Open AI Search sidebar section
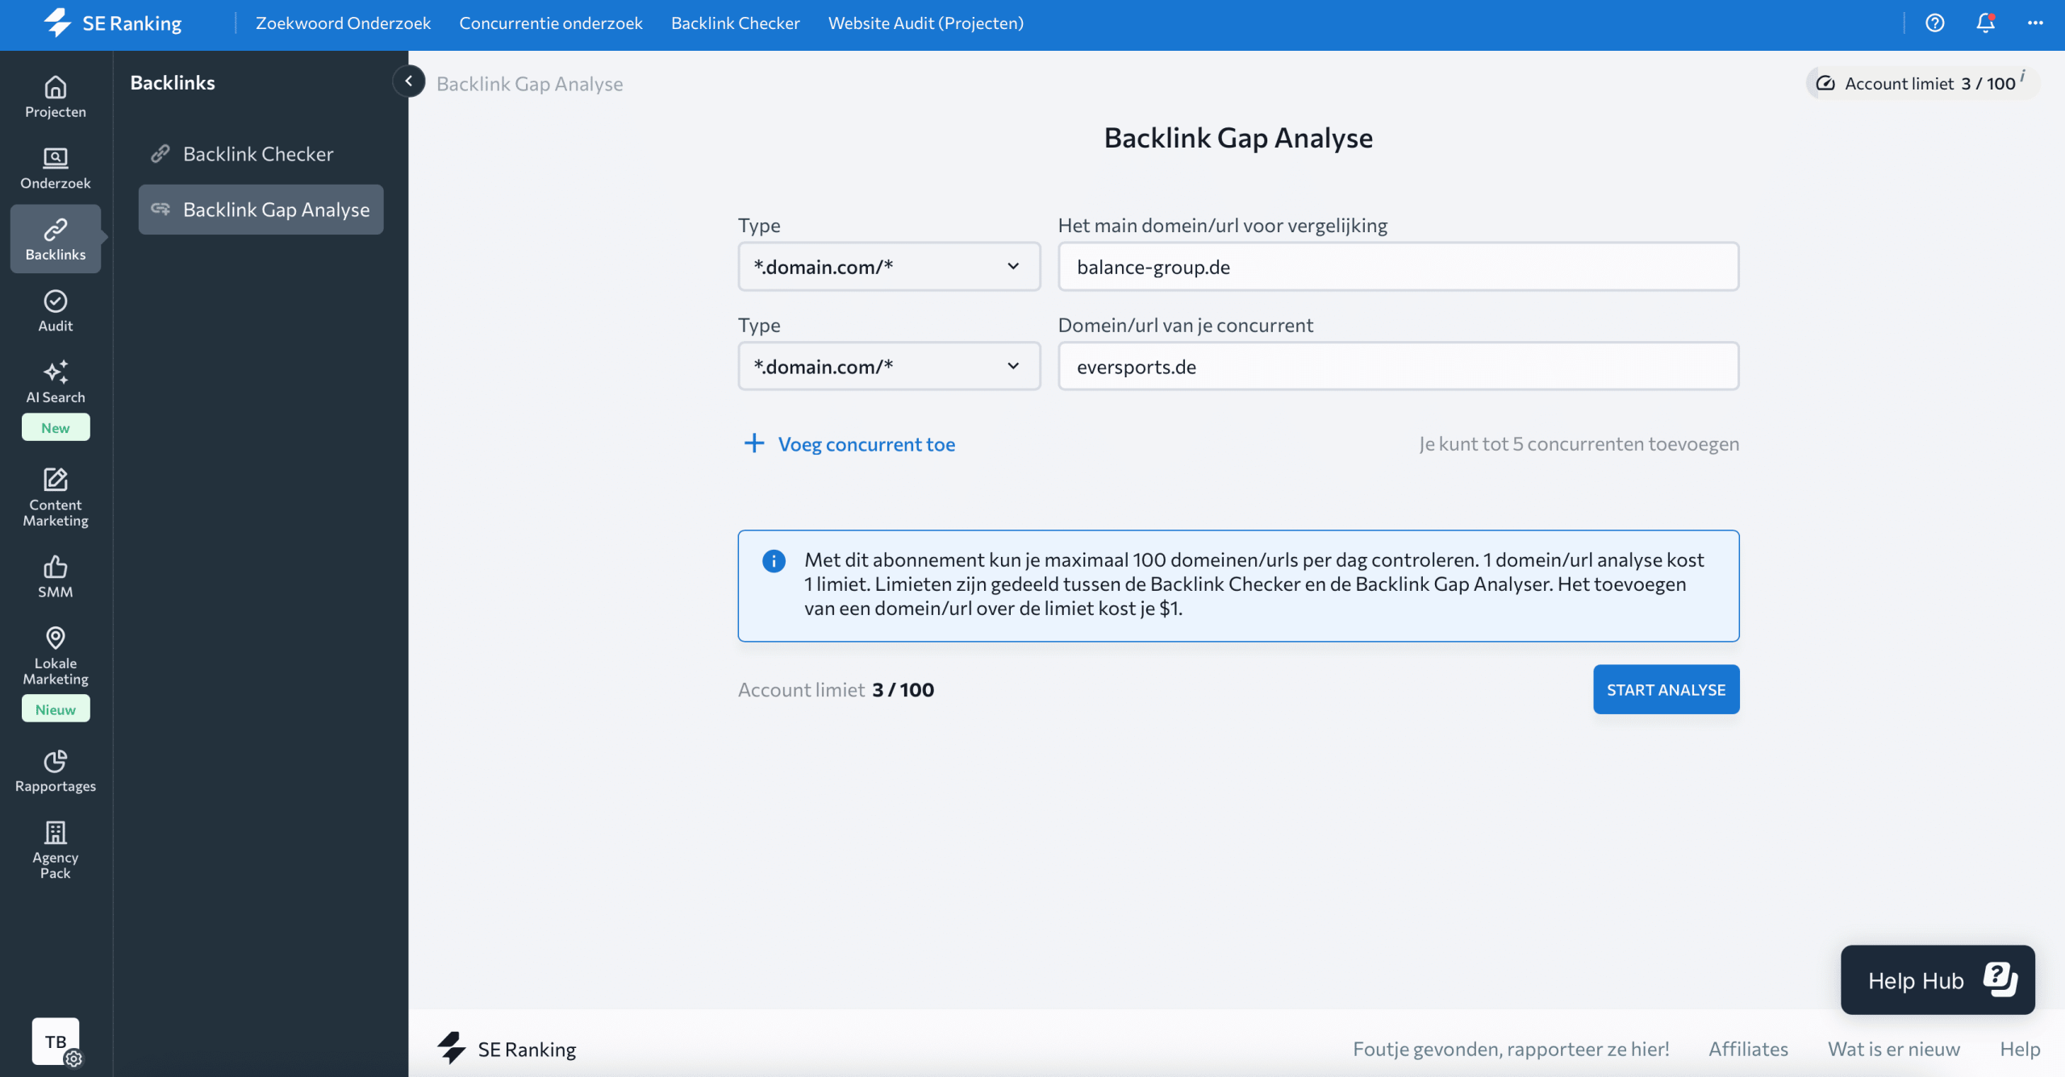The image size is (2065, 1077). point(56,382)
